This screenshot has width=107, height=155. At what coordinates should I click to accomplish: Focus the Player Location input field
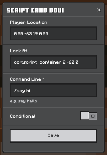click(x=53, y=33)
